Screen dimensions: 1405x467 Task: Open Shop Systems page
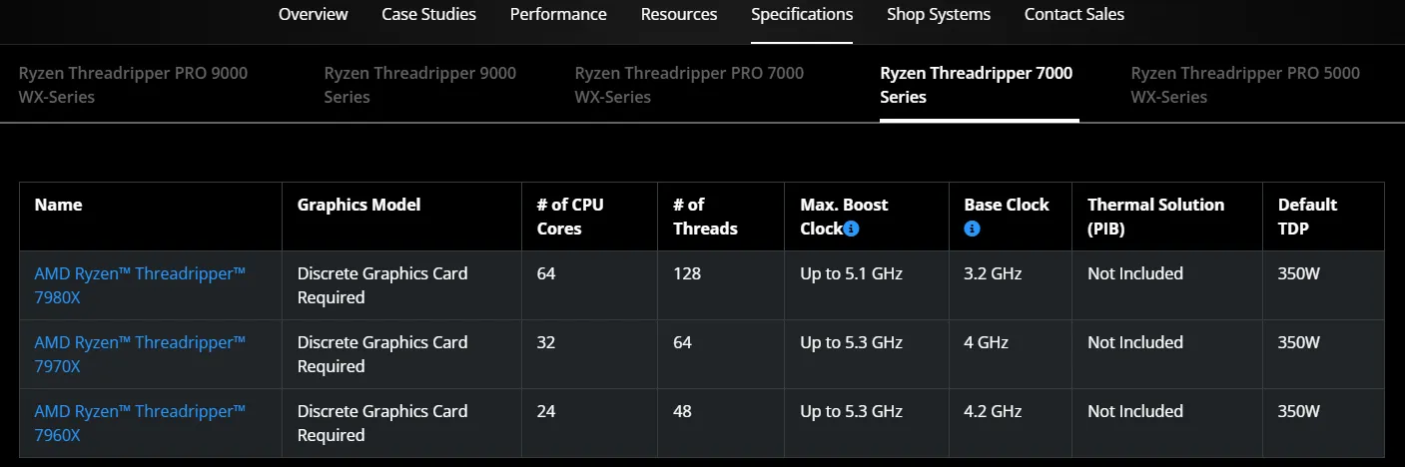click(939, 14)
